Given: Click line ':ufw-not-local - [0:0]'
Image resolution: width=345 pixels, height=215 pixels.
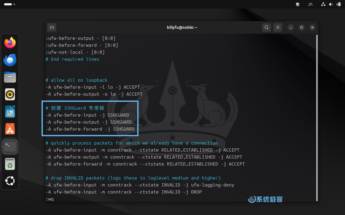Looking at the screenshot, I should coord(75,52).
